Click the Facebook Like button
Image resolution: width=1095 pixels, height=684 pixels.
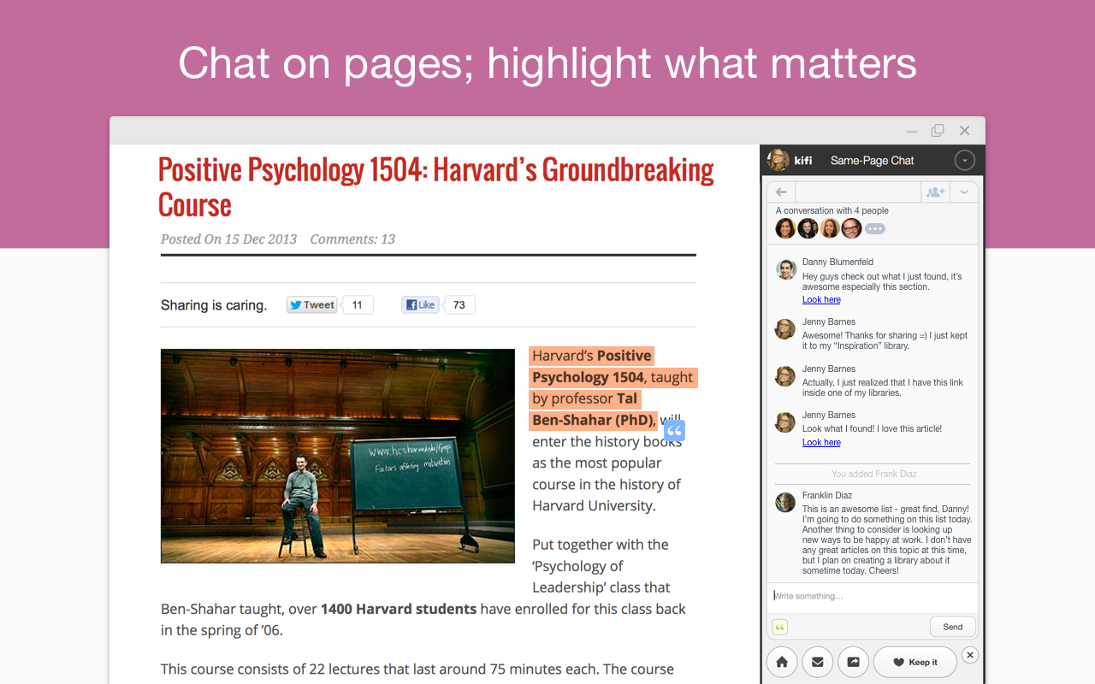tap(420, 304)
